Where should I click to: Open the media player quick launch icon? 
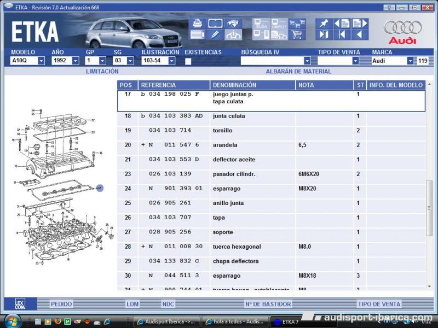[x=48, y=321]
